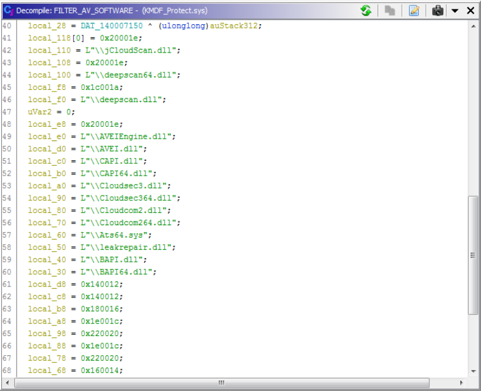The width and height of the screenshot is (481, 391).
Task: Click the grayed-out copy icon
Action: click(x=389, y=11)
